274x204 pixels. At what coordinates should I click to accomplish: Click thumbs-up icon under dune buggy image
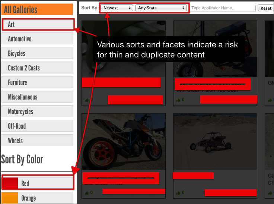178,193
